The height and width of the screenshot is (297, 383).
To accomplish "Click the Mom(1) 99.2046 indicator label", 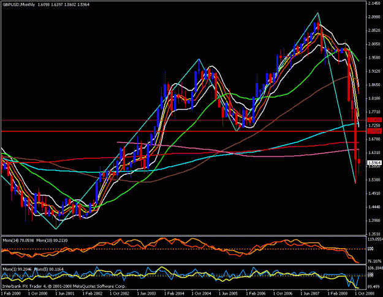I will pos(17,269).
